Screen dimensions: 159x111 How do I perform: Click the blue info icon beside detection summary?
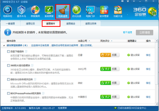pyautogui.click(x=8, y=32)
